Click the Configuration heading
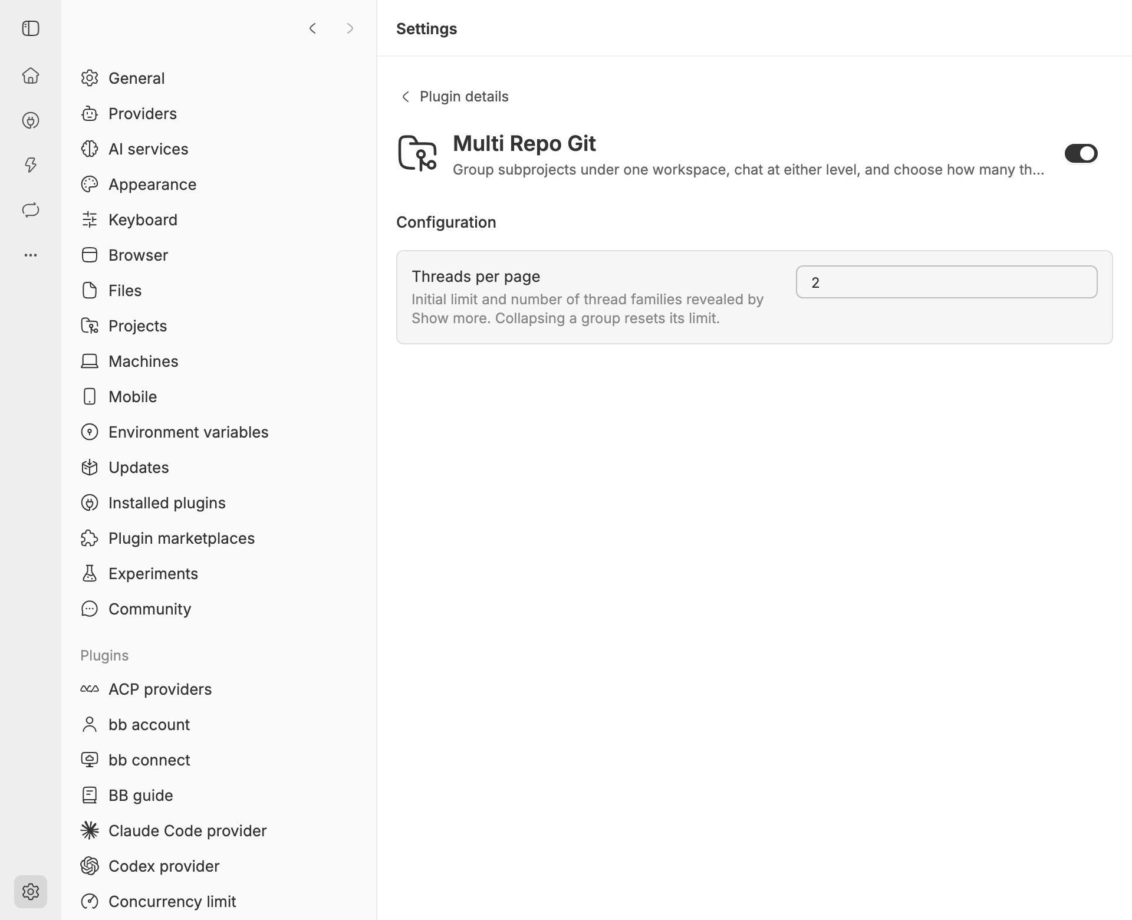Screen dimensions: 1132x920 446,222
